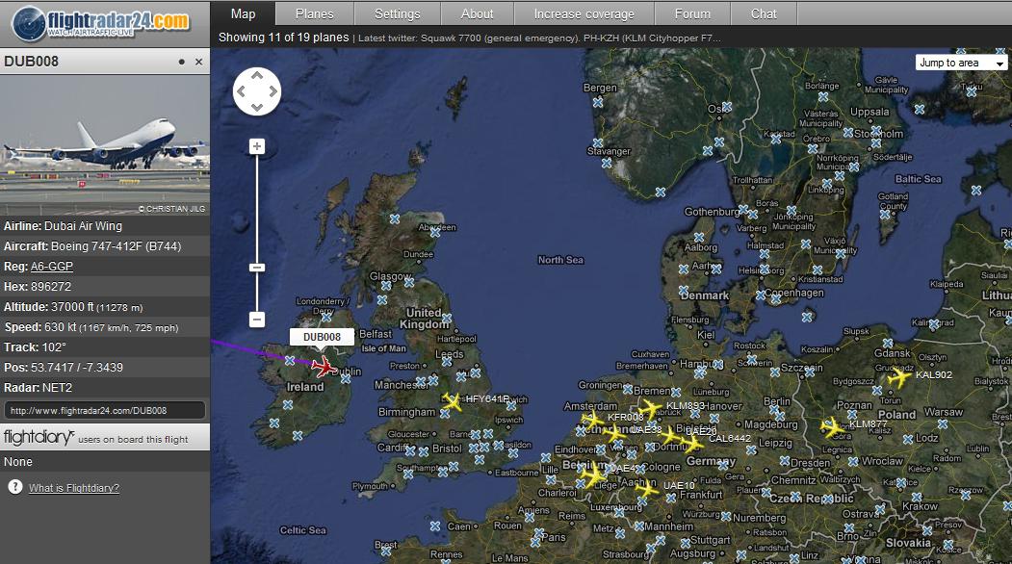Switch to the Planes tab
Screen dimensions: 1012x564
tap(314, 13)
